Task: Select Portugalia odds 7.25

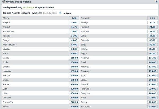Action: click(152, 18)
